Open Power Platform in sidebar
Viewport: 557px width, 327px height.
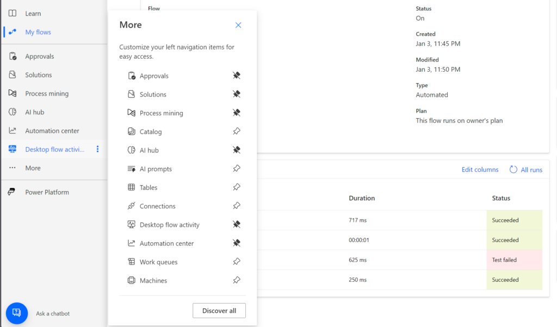[x=47, y=192]
